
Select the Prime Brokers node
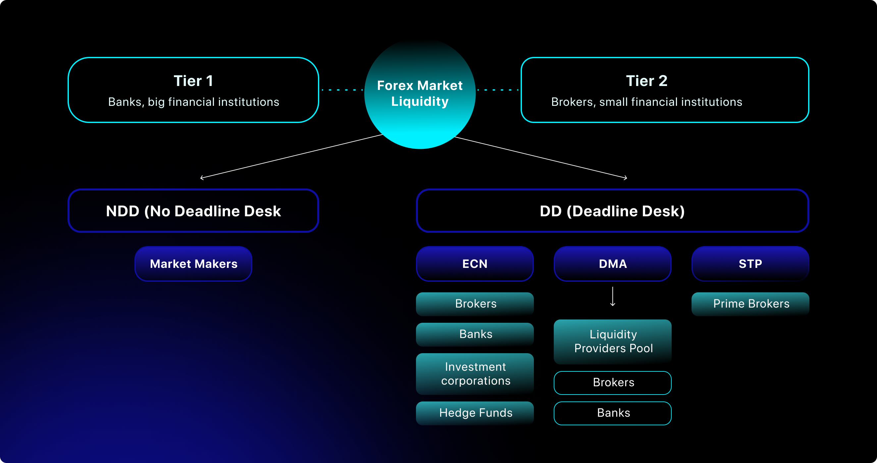click(x=750, y=304)
